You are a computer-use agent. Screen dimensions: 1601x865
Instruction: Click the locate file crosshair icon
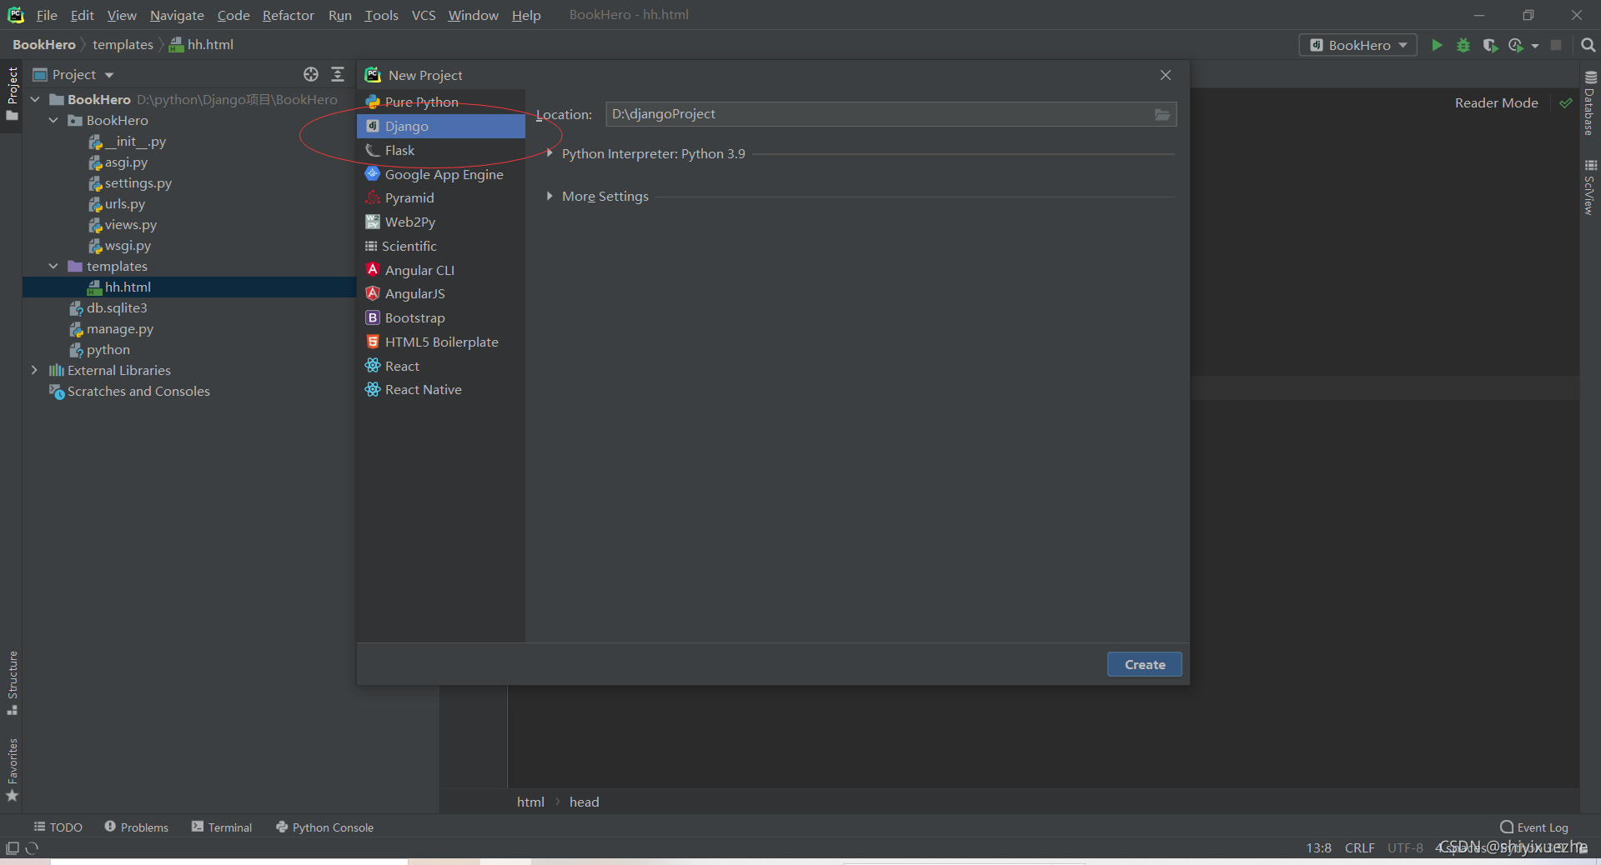tap(311, 74)
